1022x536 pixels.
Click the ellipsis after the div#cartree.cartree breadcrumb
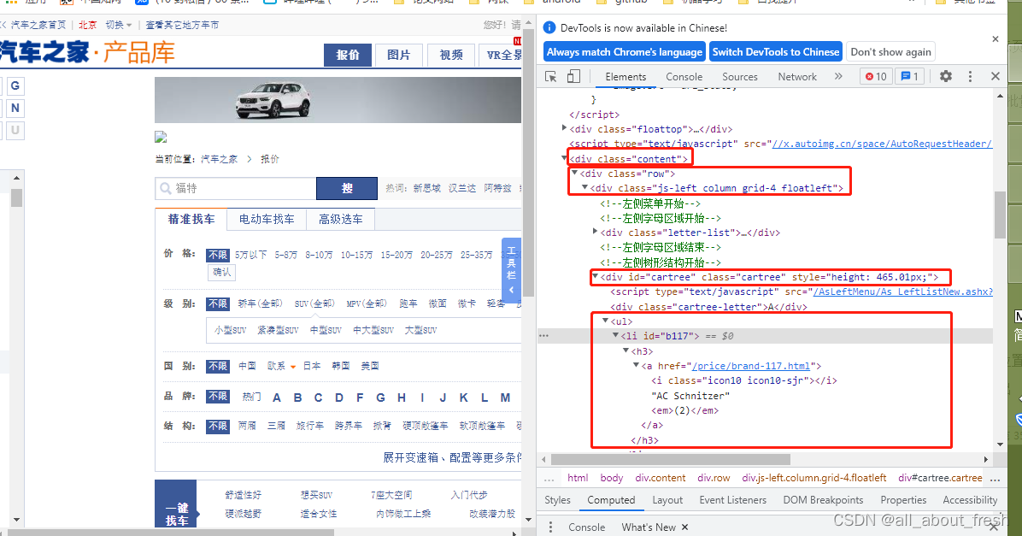click(x=995, y=478)
